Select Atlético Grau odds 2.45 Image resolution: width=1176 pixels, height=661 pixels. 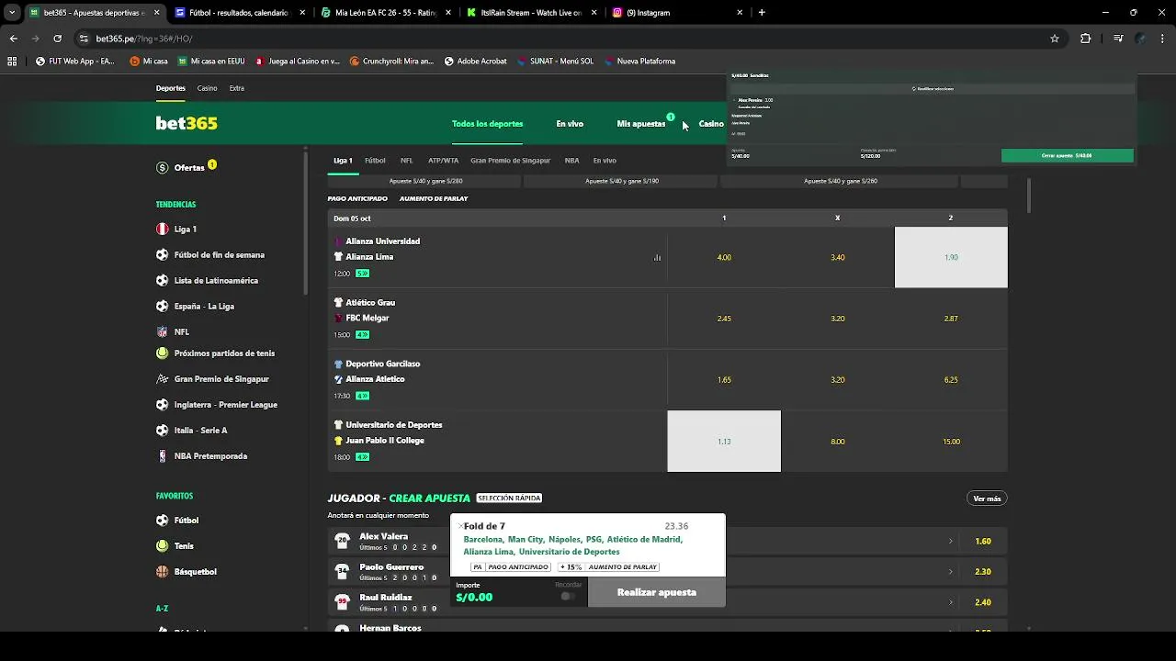(724, 319)
